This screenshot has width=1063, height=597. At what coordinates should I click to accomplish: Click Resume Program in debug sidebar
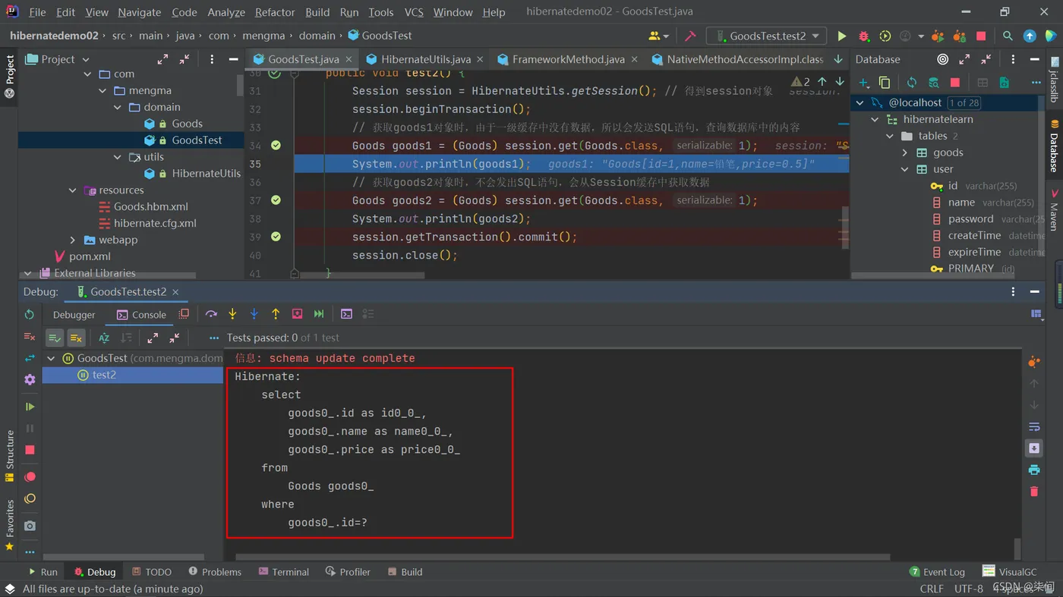[30, 407]
